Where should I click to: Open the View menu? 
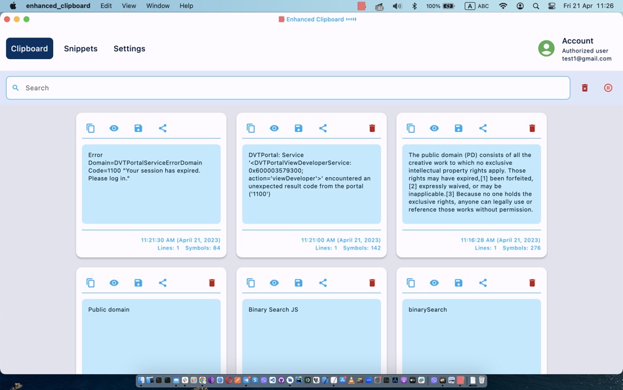click(x=129, y=6)
